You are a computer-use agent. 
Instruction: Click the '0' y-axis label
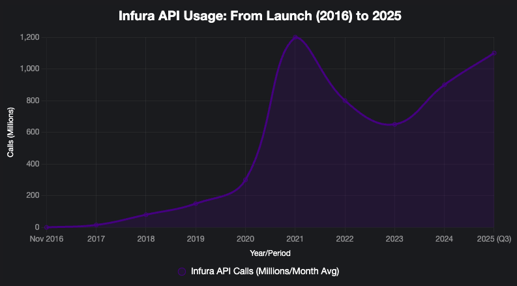pyautogui.click(x=37, y=227)
